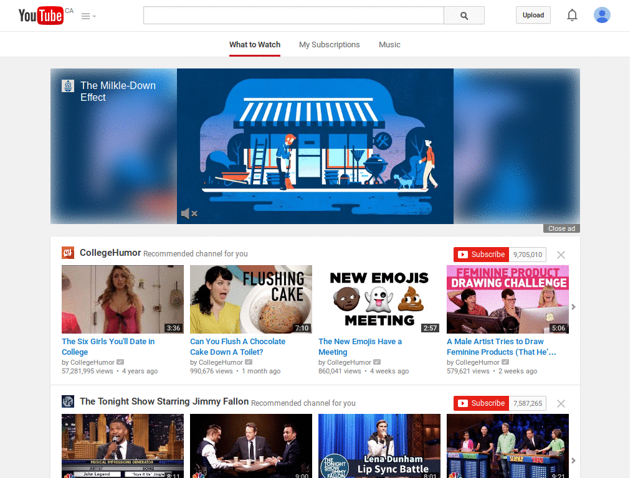The image size is (638, 478).
Task: Open the CollegeHumor channel icon
Action: point(68,253)
